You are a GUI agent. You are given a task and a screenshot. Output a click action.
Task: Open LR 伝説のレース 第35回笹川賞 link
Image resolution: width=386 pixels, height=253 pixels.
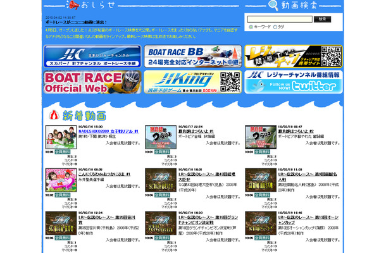coord(107,219)
